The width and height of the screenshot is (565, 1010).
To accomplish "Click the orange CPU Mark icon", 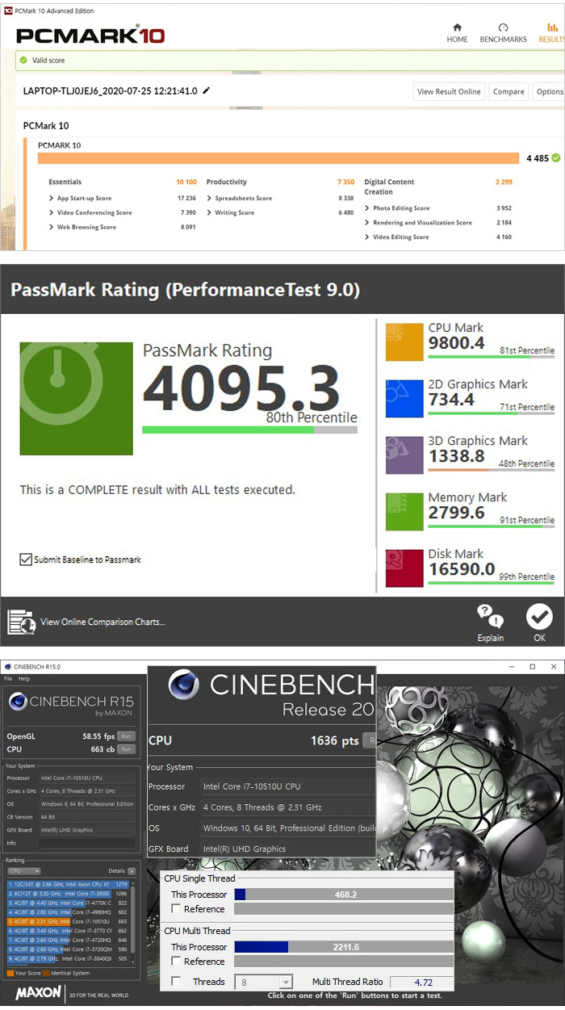I will pos(404,342).
